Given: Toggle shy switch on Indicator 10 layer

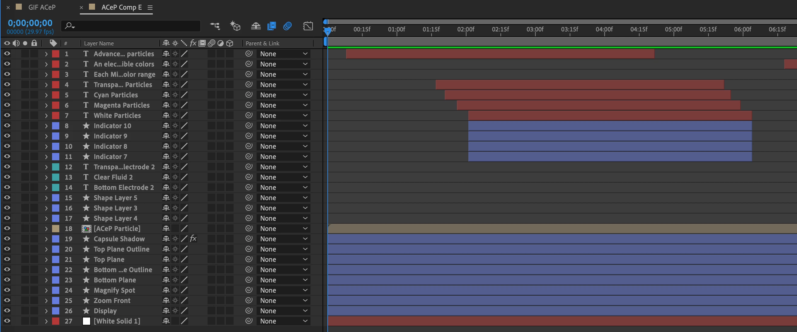Looking at the screenshot, I should [x=166, y=125].
